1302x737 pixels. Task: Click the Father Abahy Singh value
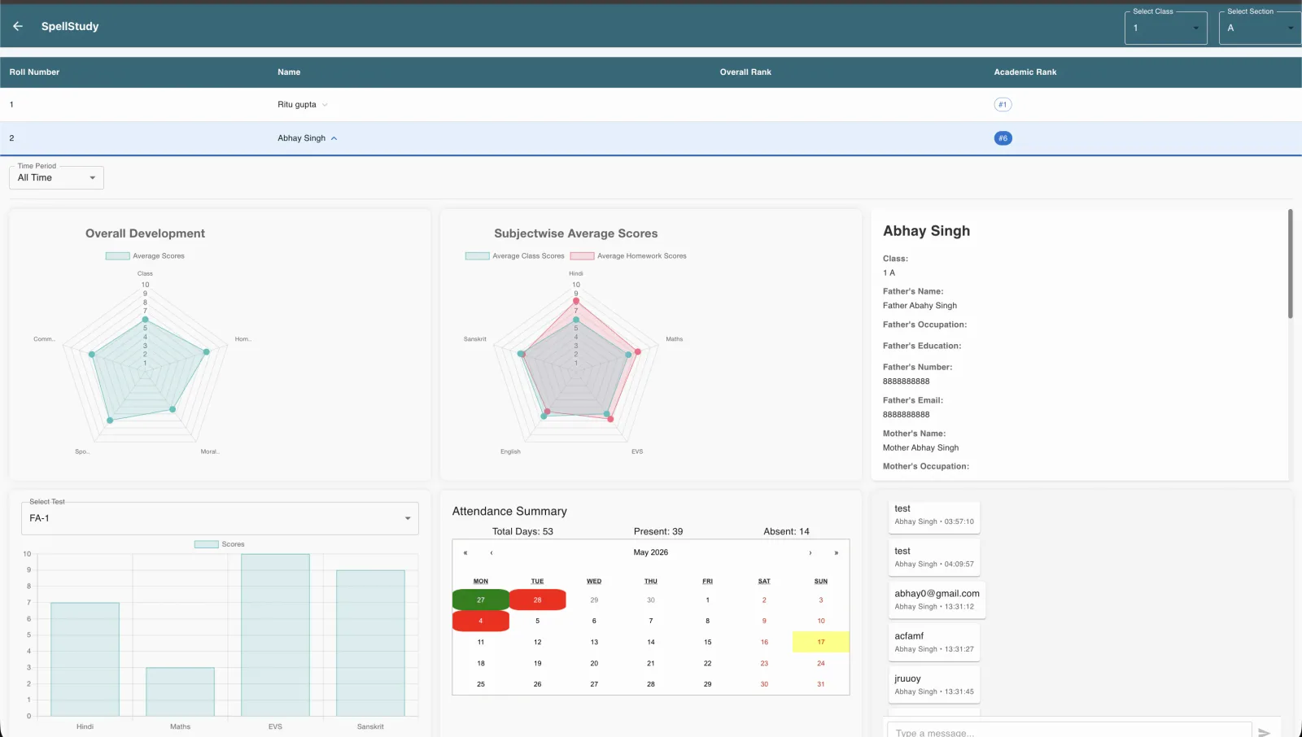tap(920, 306)
